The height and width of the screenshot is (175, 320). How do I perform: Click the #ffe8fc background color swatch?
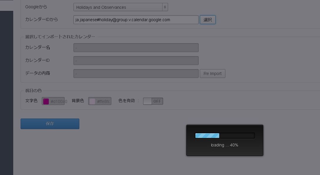(x=92, y=101)
